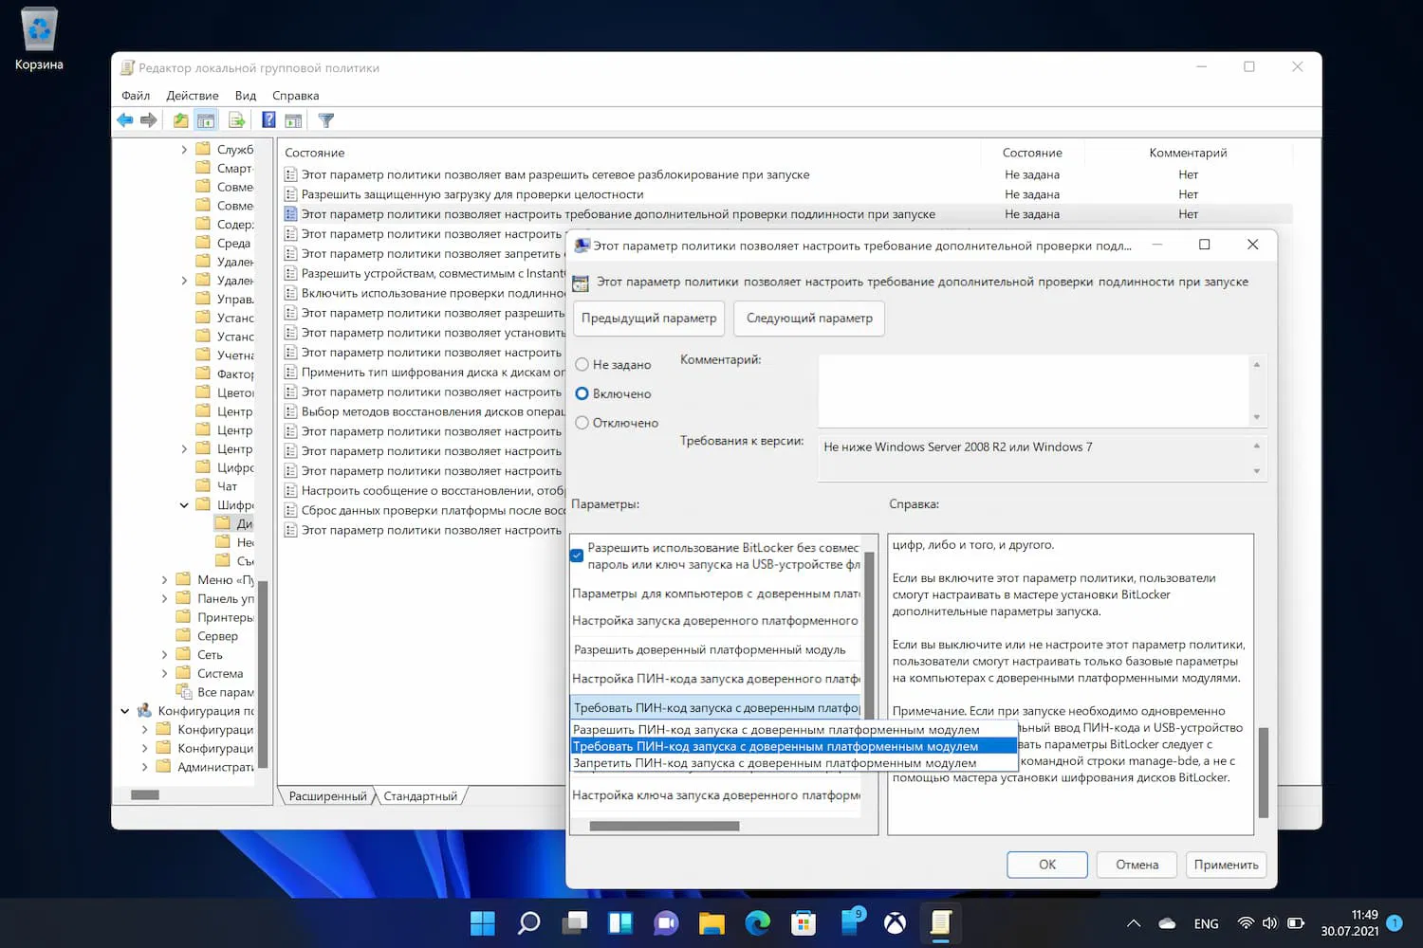Click the Up one level folder icon
Viewport: 1423px width, 948px height.
pos(180,120)
